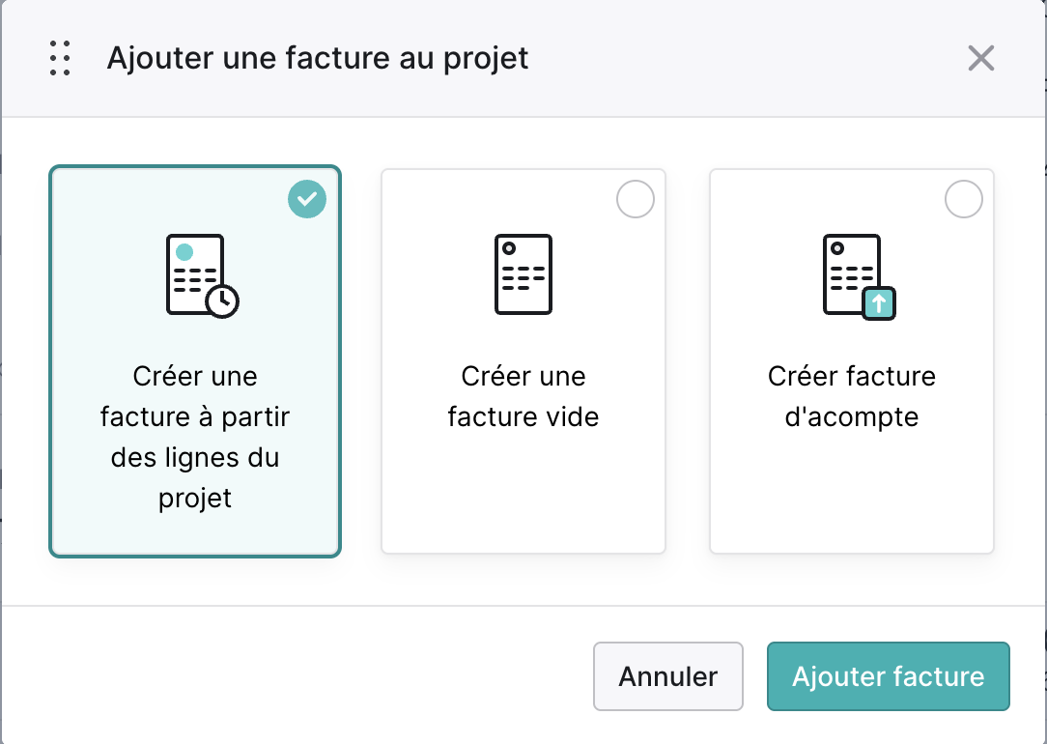
Task: Click empty space in the facture vide card
Action: [523, 494]
